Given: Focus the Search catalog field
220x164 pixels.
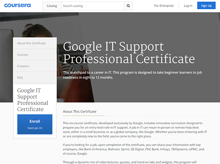Looking at the screenshot, I should [93, 6].
